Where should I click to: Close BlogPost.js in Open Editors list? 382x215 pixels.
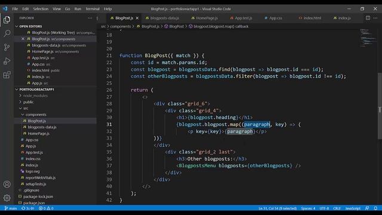(23, 39)
